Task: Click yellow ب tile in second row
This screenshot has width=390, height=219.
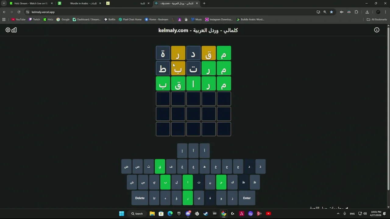Action: tap(178, 68)
